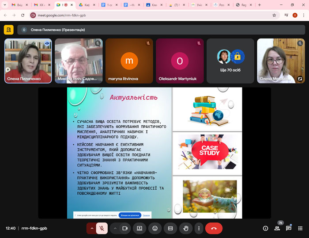This screenshot has width=309, height=238.
Task: Select Олена Пилипенко's video tile
Action: pos(28,61)
